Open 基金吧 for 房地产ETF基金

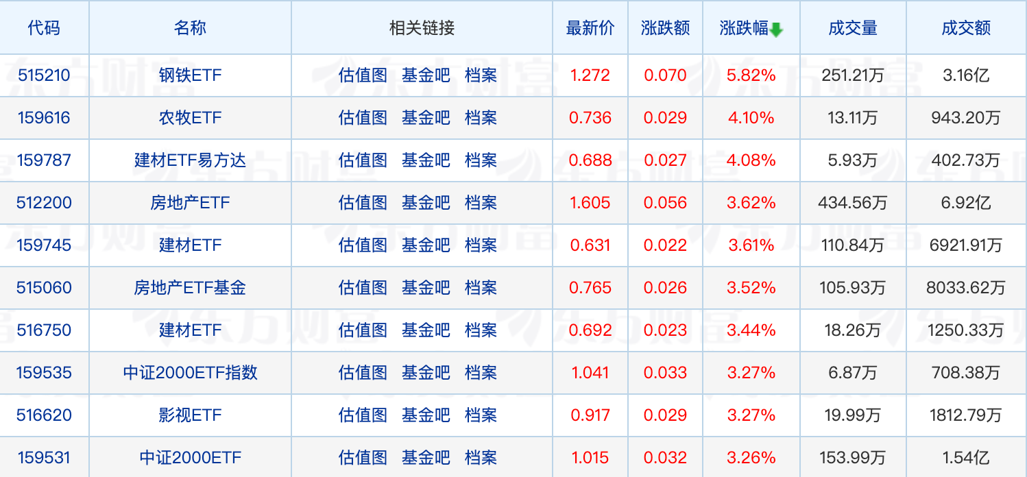426,288
